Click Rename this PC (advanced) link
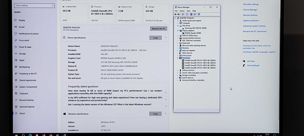 255,31
